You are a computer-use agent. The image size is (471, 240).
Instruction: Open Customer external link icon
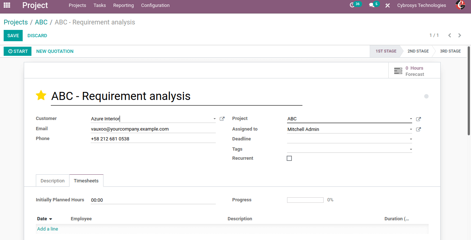[222, 119]
